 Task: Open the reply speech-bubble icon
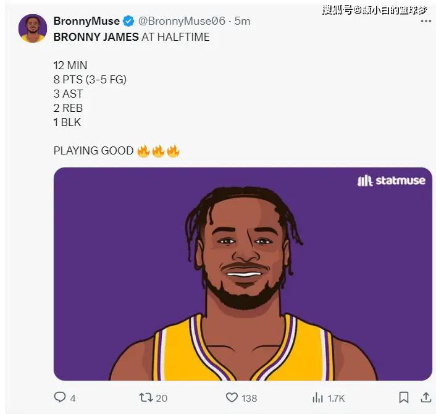point(61,397)
